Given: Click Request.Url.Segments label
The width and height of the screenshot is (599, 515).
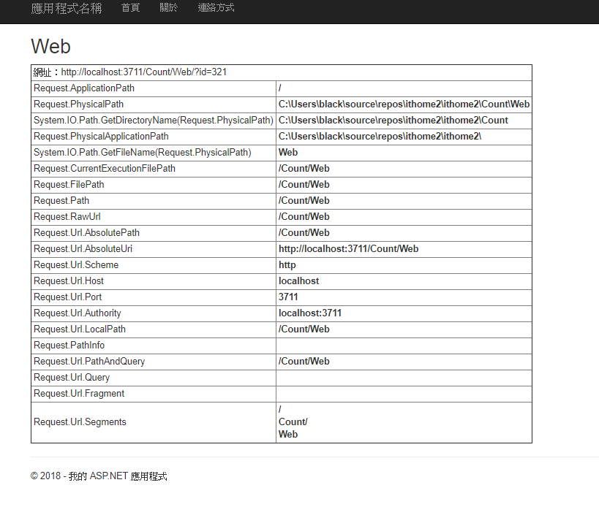Looking at the screenshot, I should click(x=80, y=421).
